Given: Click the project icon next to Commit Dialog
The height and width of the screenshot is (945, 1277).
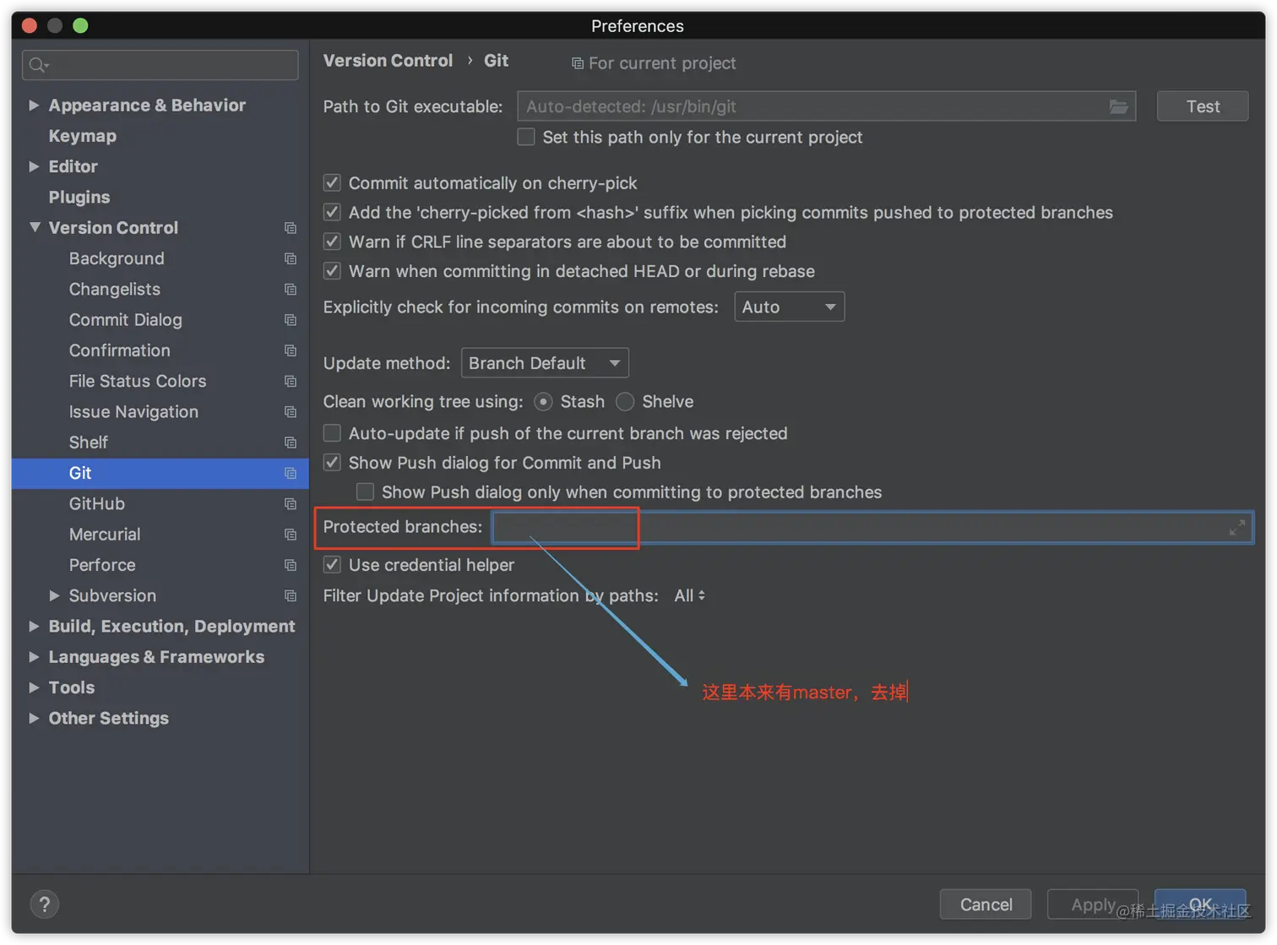Looking at the screenshot, I should pyautogui.click(x=290, y=320).
